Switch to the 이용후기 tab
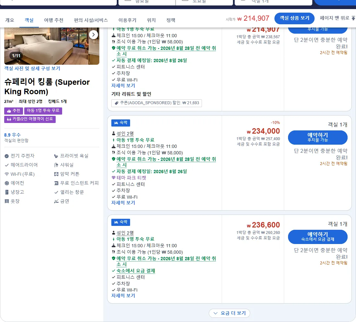 [128, 20]
